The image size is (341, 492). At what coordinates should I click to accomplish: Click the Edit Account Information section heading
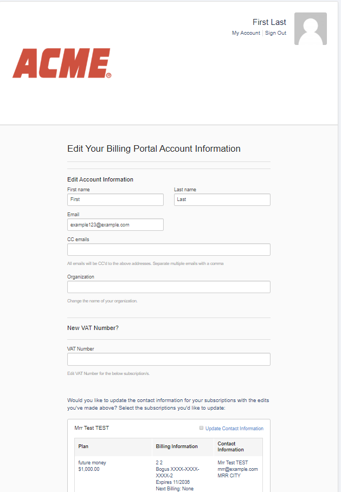click(98, 179)
